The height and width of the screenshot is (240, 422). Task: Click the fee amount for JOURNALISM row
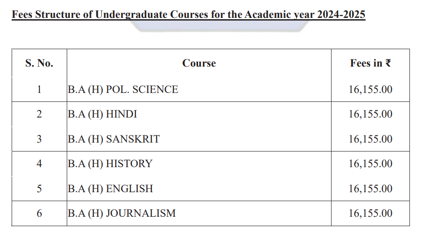(x=370, y=213)
